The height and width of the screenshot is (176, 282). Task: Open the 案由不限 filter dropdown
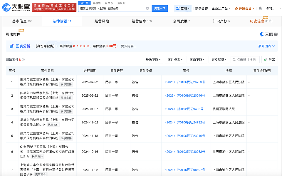197,60
